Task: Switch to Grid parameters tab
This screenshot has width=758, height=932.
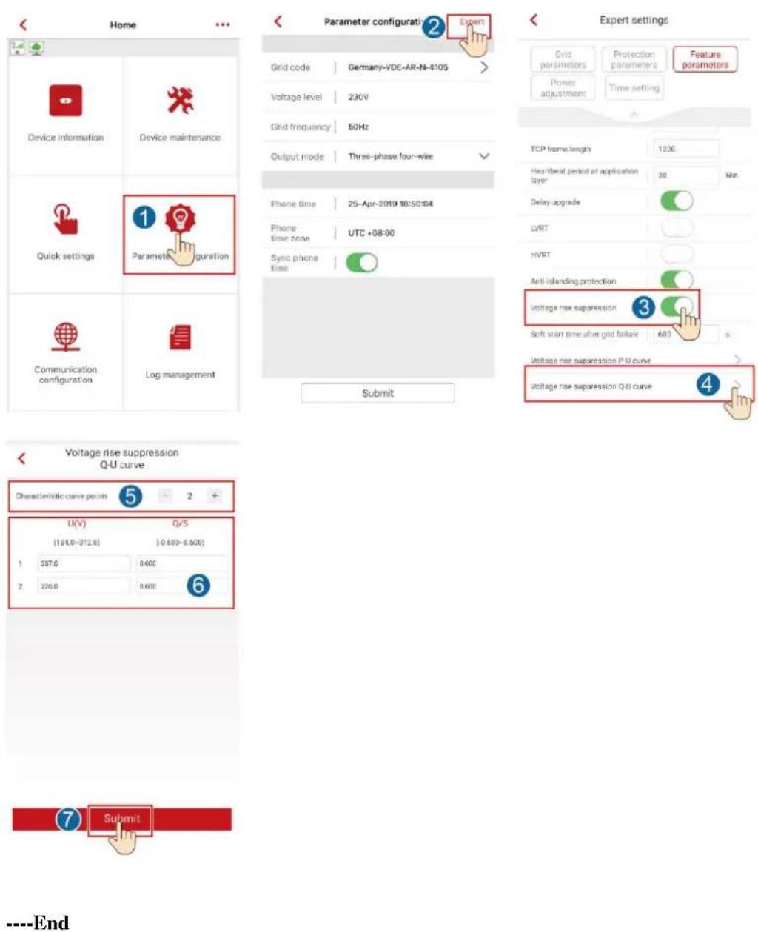Action: point(563,59)
